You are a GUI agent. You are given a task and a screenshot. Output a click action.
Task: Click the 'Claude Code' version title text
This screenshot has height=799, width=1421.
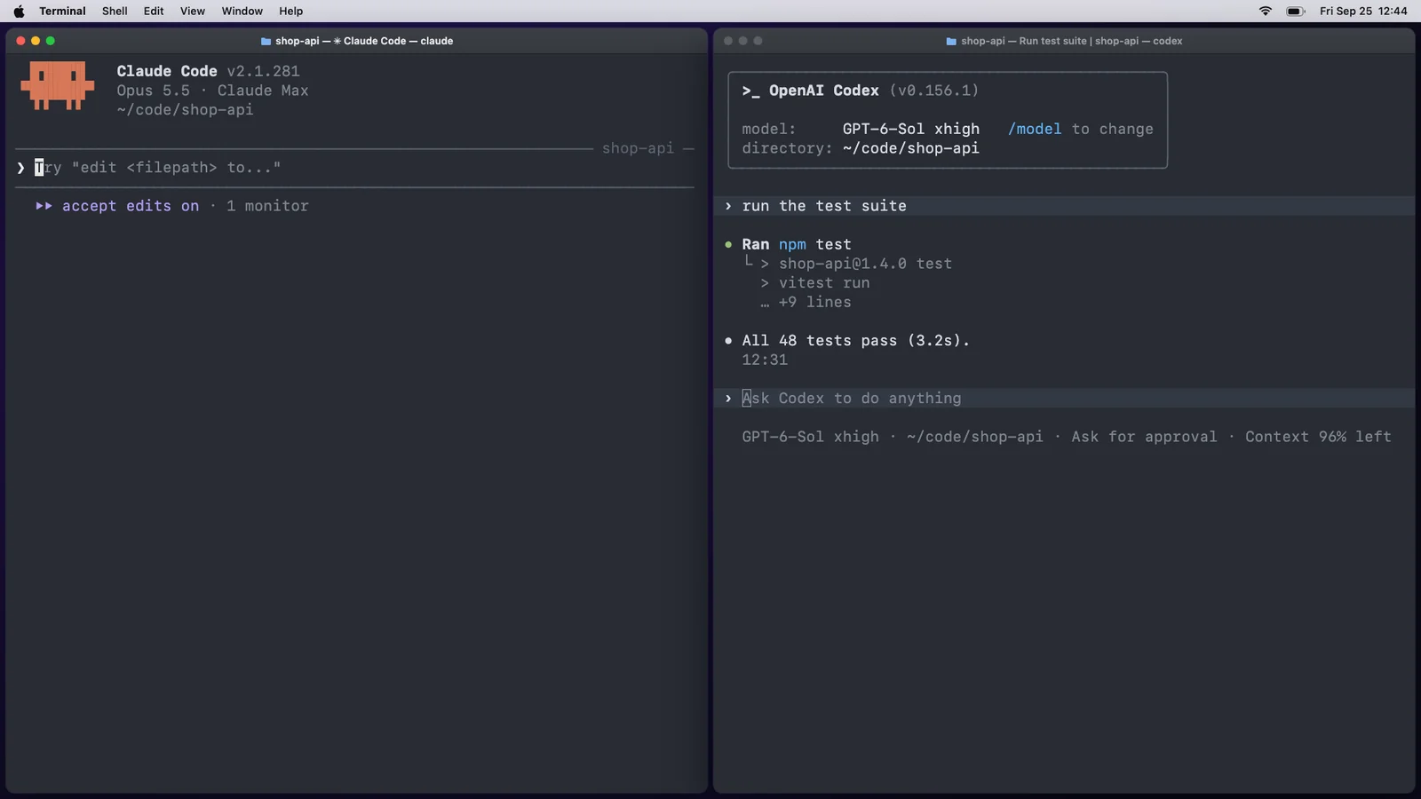tap(208, 71)
